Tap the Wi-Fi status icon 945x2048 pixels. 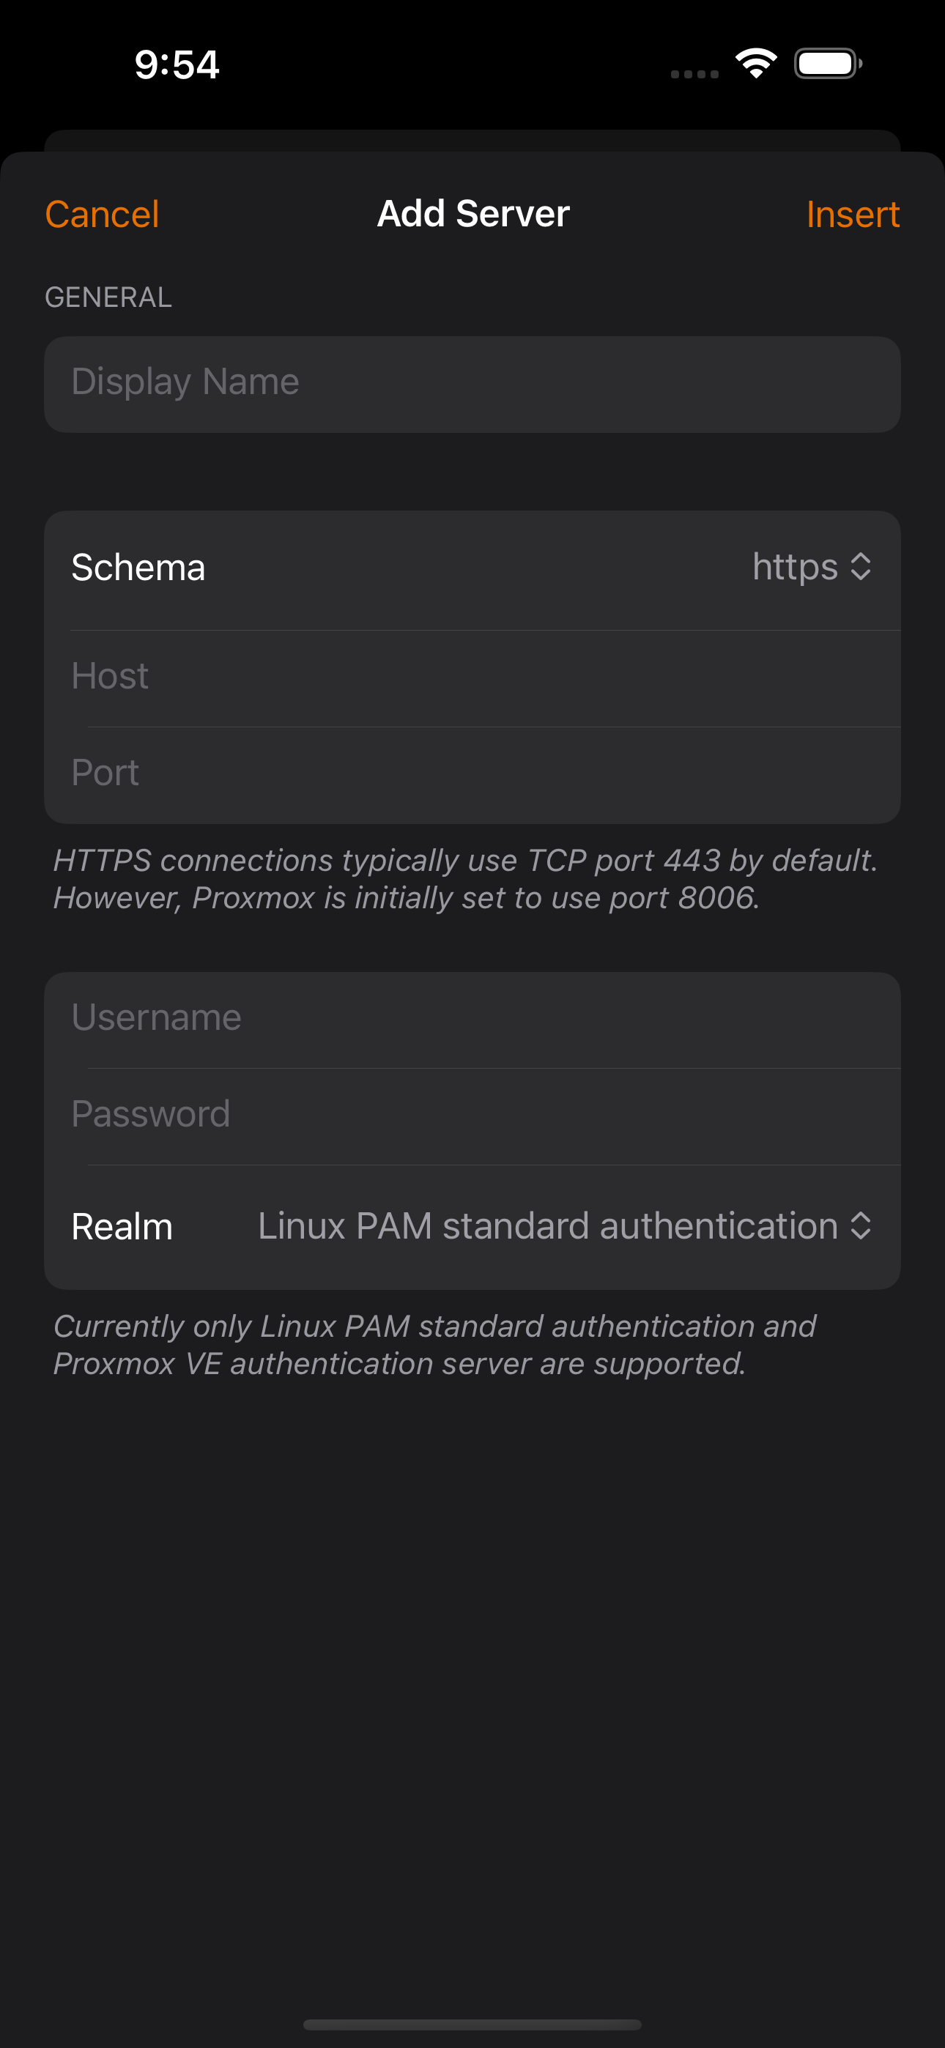(x=756, y=64)
